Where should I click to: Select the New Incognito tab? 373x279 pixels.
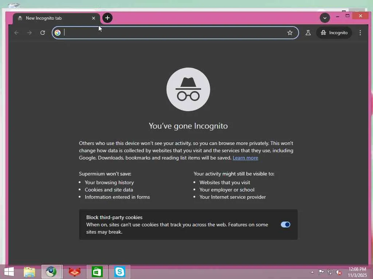pyautogui.click(x=56, y=18)
